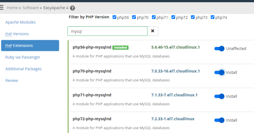Screen dimensions: 254x133
Task: Toggle php71-php-mysqlnd install switch
Action: [219, 96]
